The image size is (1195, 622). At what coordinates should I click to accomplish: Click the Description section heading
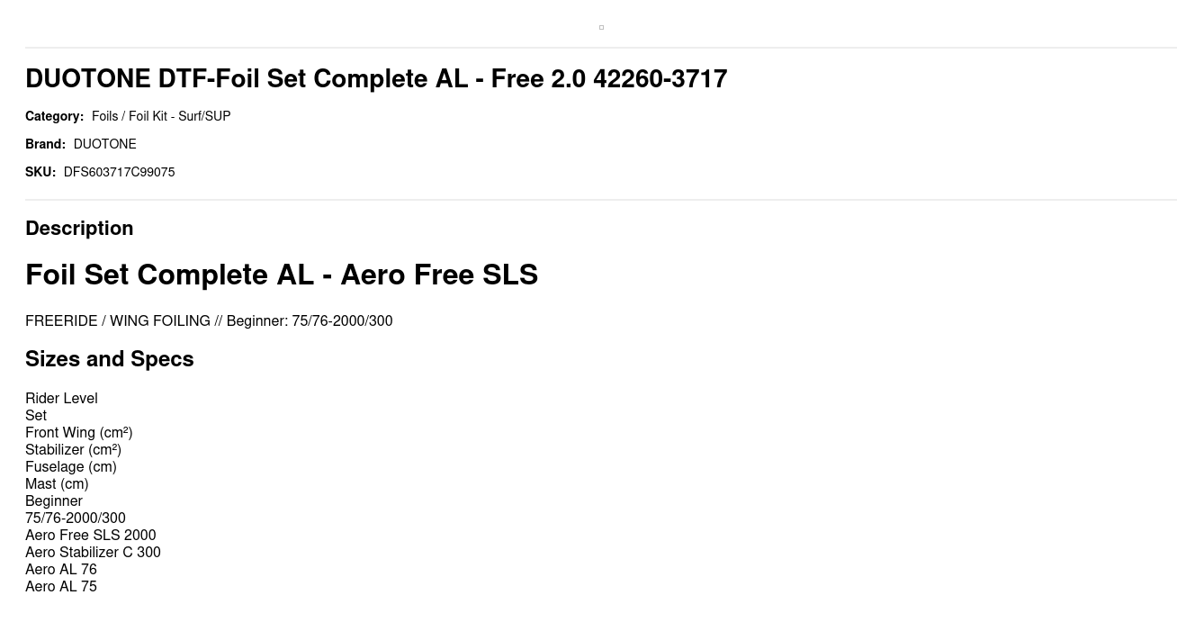pos(79,229)
